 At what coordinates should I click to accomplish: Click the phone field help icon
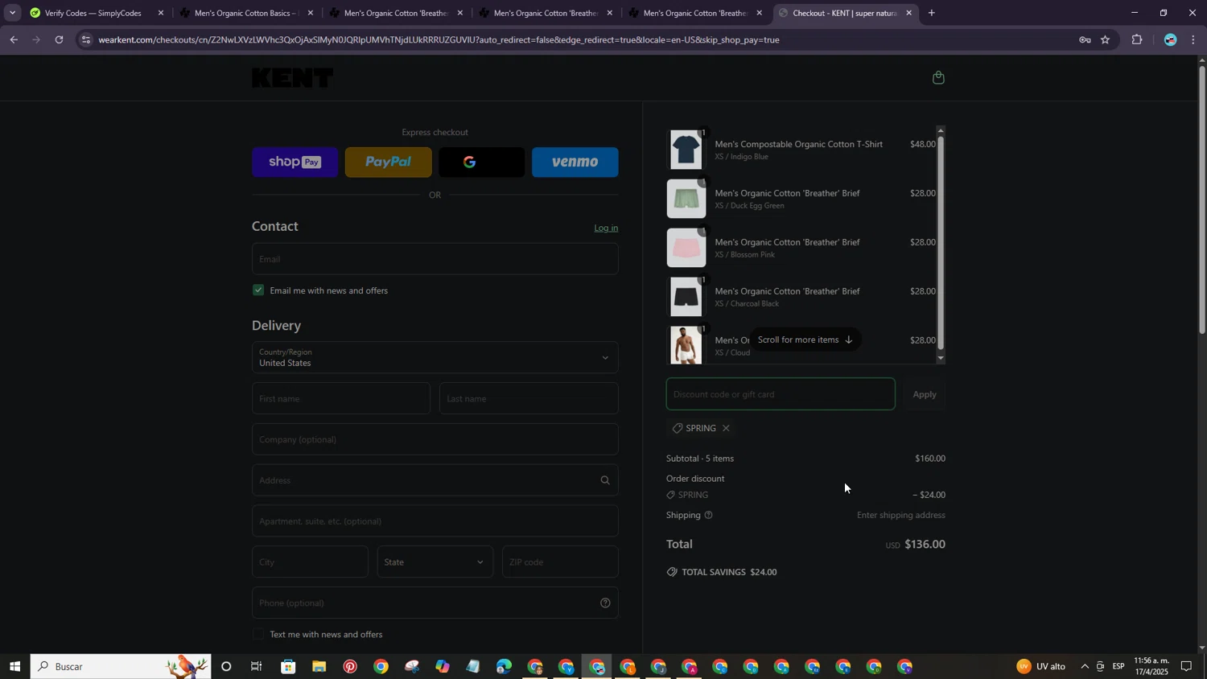point(605,603)
